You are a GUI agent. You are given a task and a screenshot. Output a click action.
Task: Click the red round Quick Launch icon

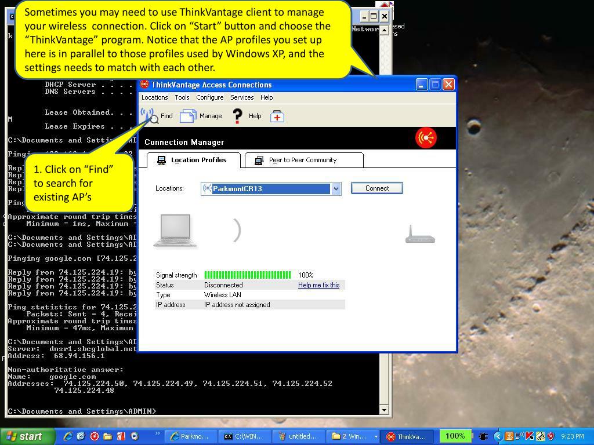[x=95, y=436]
